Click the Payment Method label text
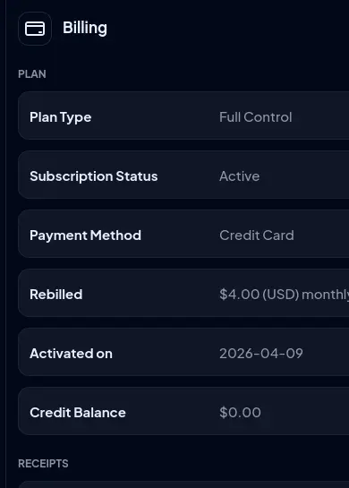This screenshot has width=349, height=488. click(85, 235)
